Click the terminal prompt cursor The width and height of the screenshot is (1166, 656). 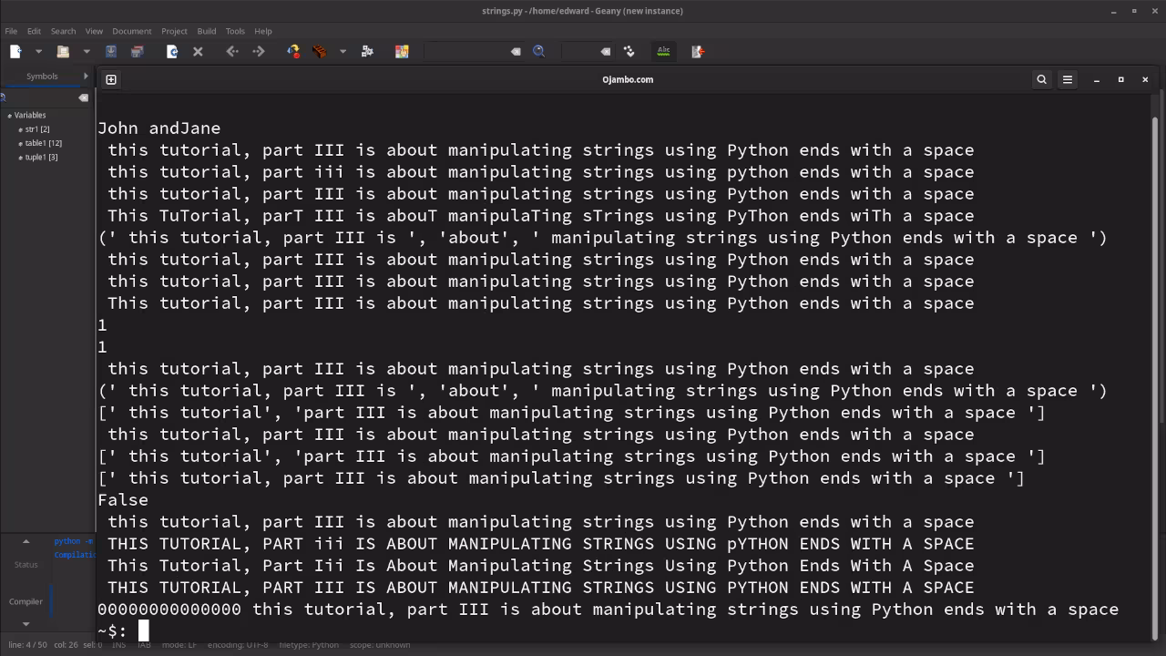click(x=143, y=630)
